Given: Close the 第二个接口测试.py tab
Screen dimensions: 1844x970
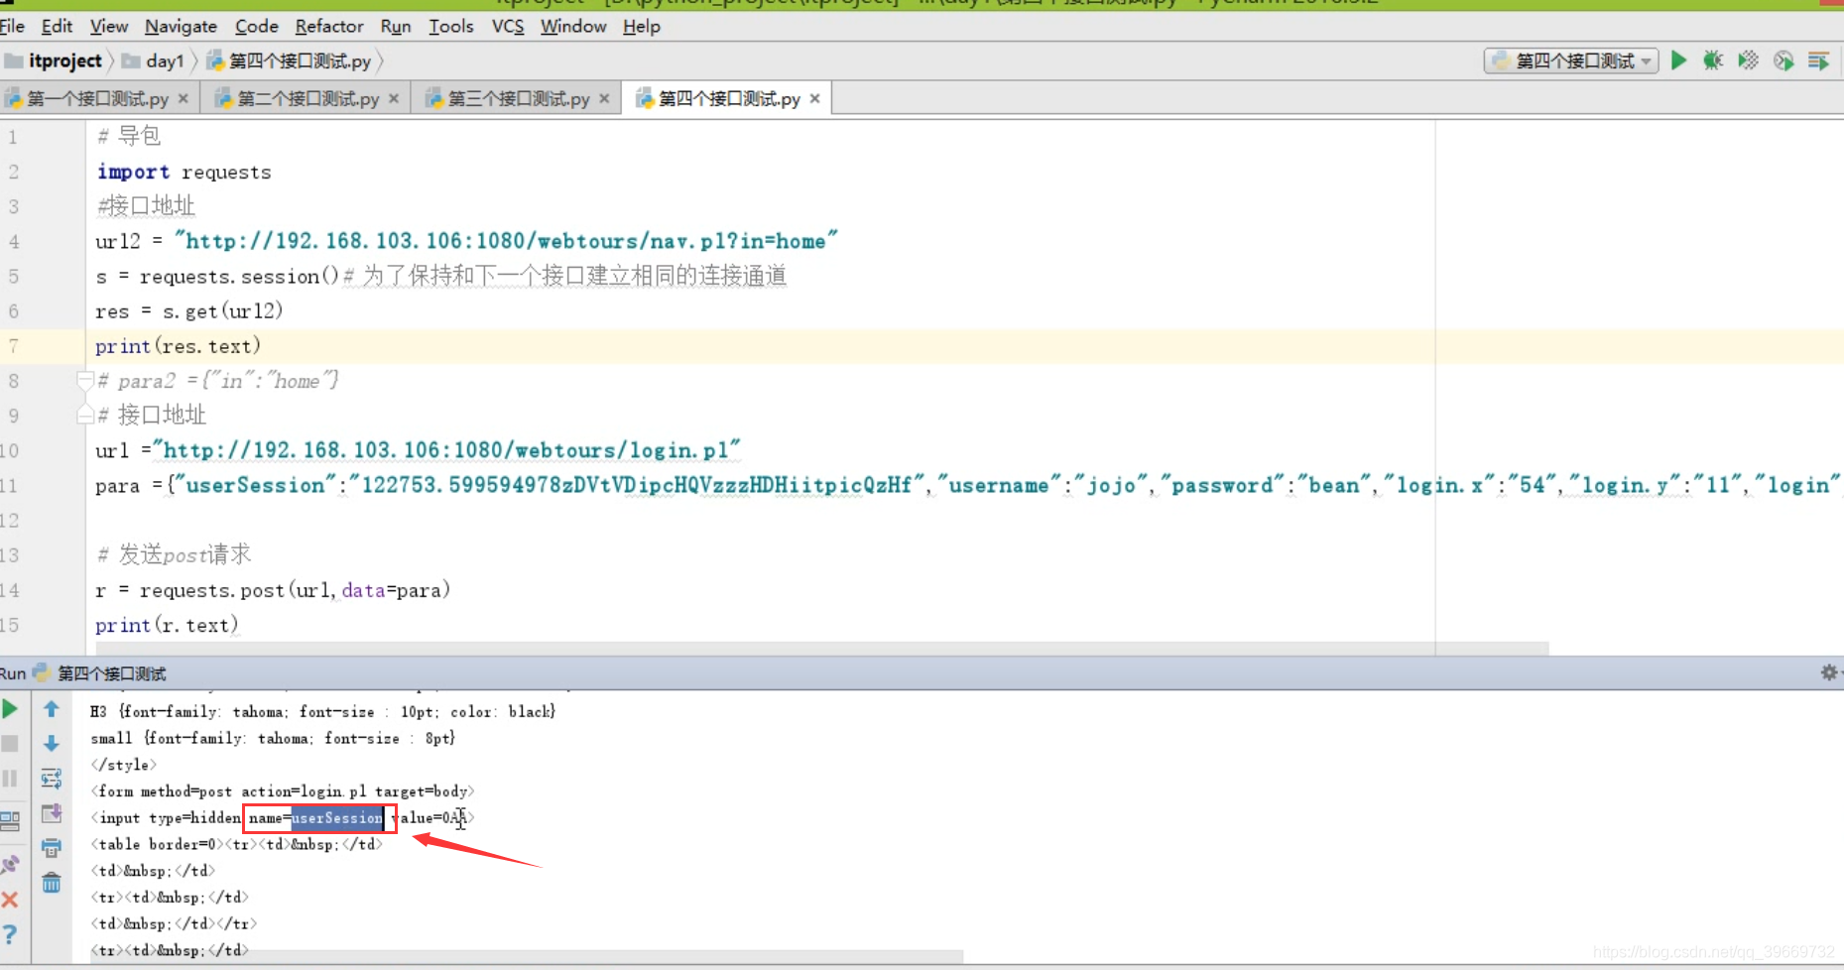Looking at the screenshot, I should pos(394,98).
